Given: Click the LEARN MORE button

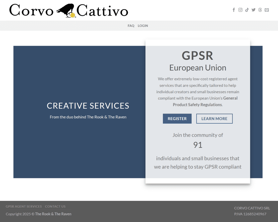Looking at the screenshot, I should [x=214, y=119].
